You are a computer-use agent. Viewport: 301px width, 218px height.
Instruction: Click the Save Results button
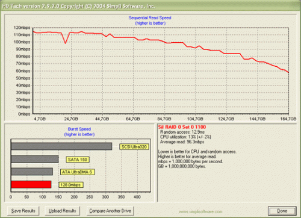[x=23, y=211]
